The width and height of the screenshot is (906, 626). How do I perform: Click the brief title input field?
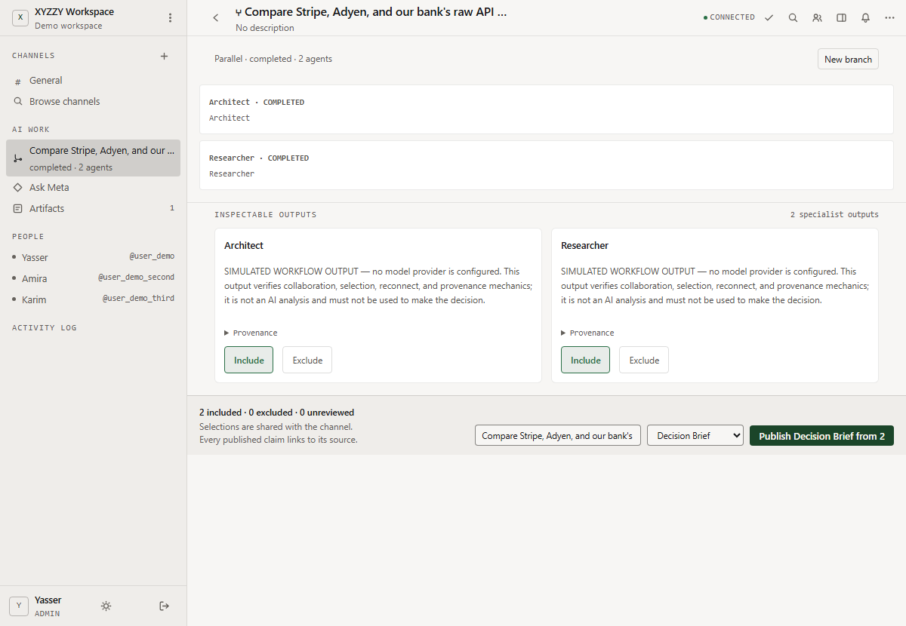(x=558, y=436)
